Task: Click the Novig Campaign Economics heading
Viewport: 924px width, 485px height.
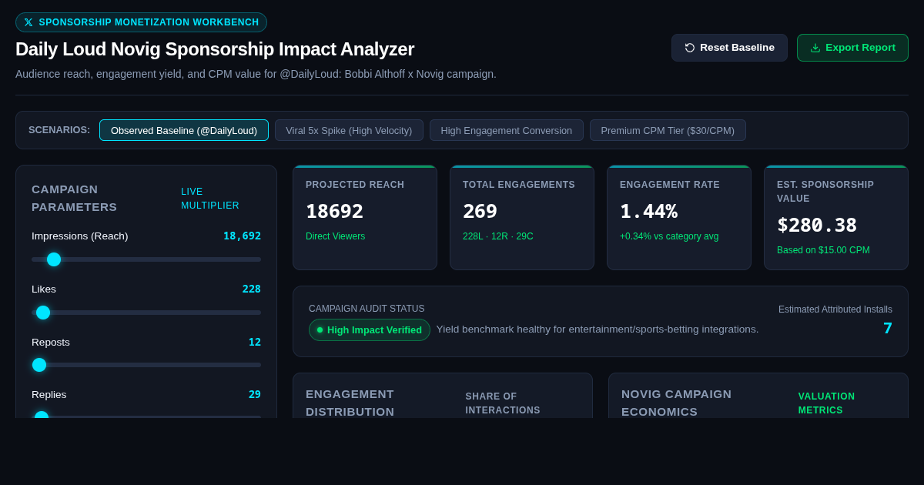Action: point(677,403)
